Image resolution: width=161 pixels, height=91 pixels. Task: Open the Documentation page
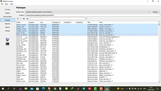(8, 17)
